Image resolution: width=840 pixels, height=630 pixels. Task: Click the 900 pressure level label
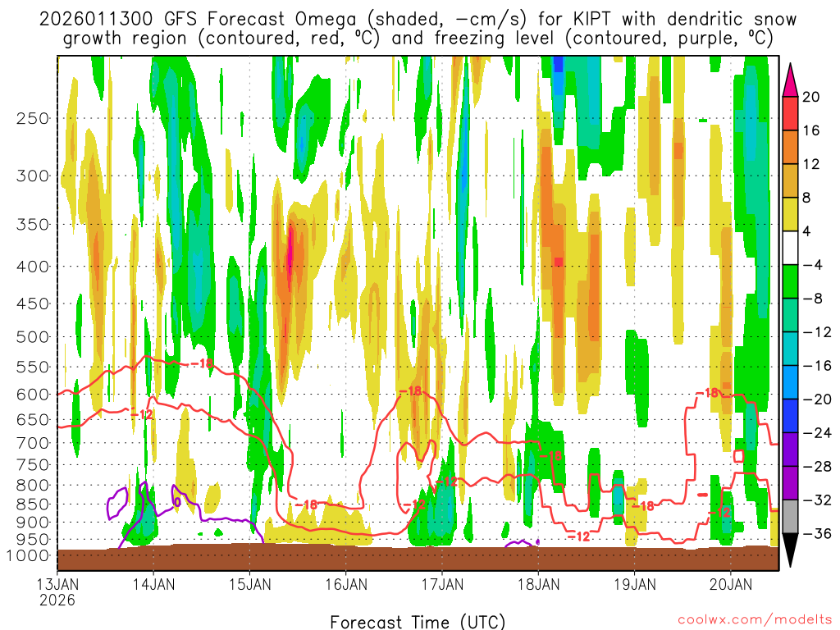point(33,523)
